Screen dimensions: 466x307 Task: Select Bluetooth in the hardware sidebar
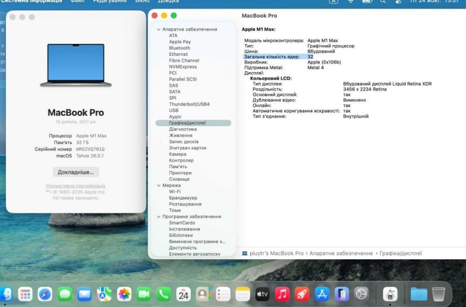point(179,48)
